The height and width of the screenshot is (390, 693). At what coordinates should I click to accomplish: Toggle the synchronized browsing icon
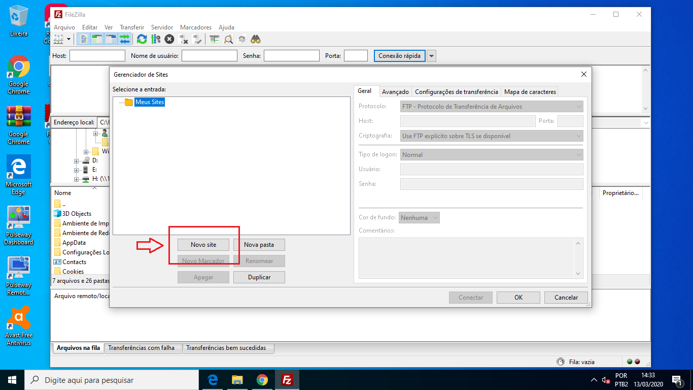(242, 39)
